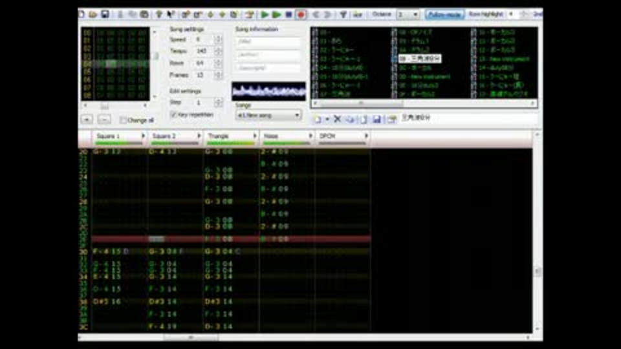Click the pattern editor vertical scrollbar
Image resolution: width=621 pixels, height=349 pixels.
pyautogui.click(x=538, y=233)
